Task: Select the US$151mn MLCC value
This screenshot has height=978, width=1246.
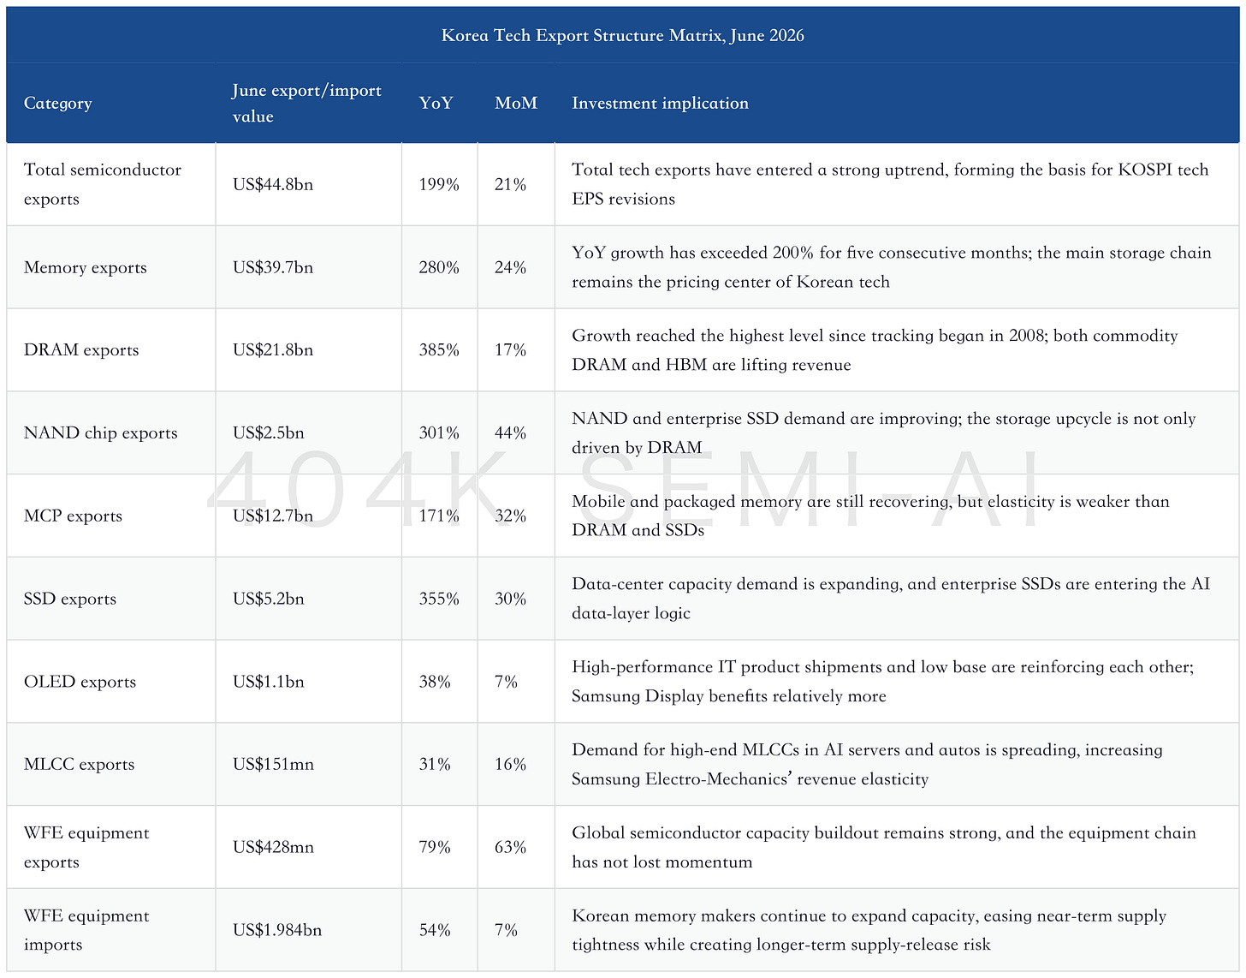Action: (x=273, y=764)
